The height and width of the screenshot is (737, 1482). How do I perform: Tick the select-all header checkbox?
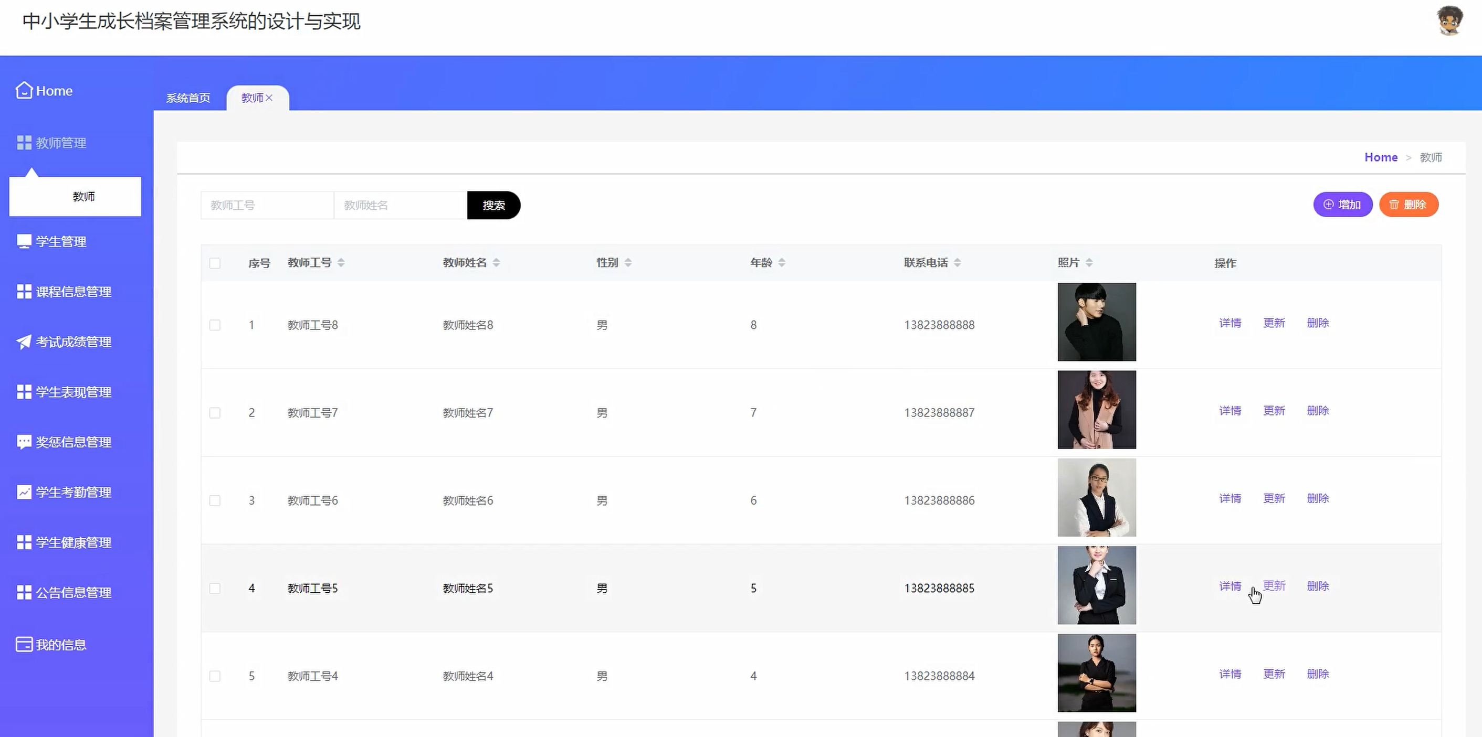coord(215,263)
